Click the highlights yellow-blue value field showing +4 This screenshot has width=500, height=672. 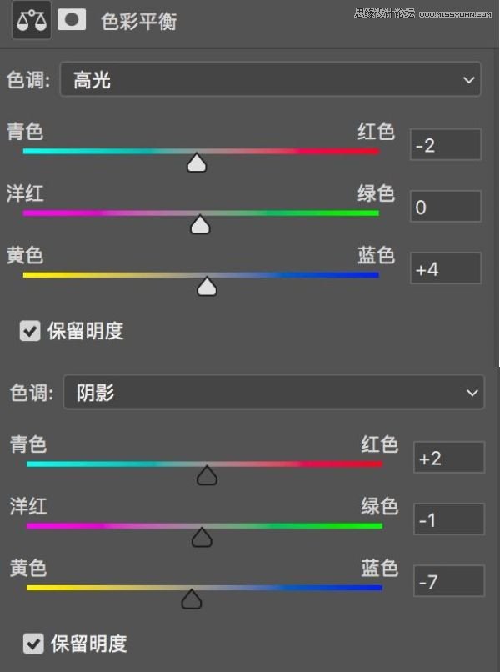click(446, 268)
